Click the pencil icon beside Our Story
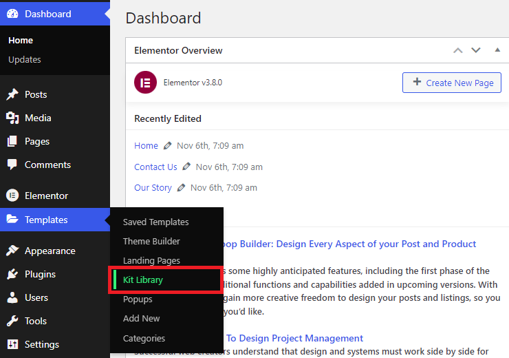 point(181,188)
